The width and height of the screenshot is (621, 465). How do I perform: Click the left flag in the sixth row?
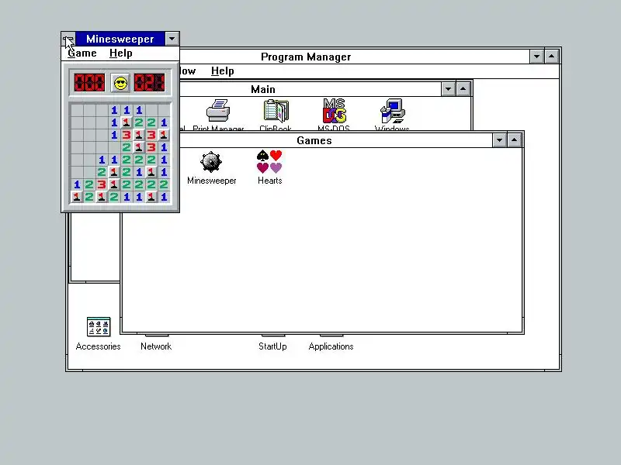click(114, 172)
